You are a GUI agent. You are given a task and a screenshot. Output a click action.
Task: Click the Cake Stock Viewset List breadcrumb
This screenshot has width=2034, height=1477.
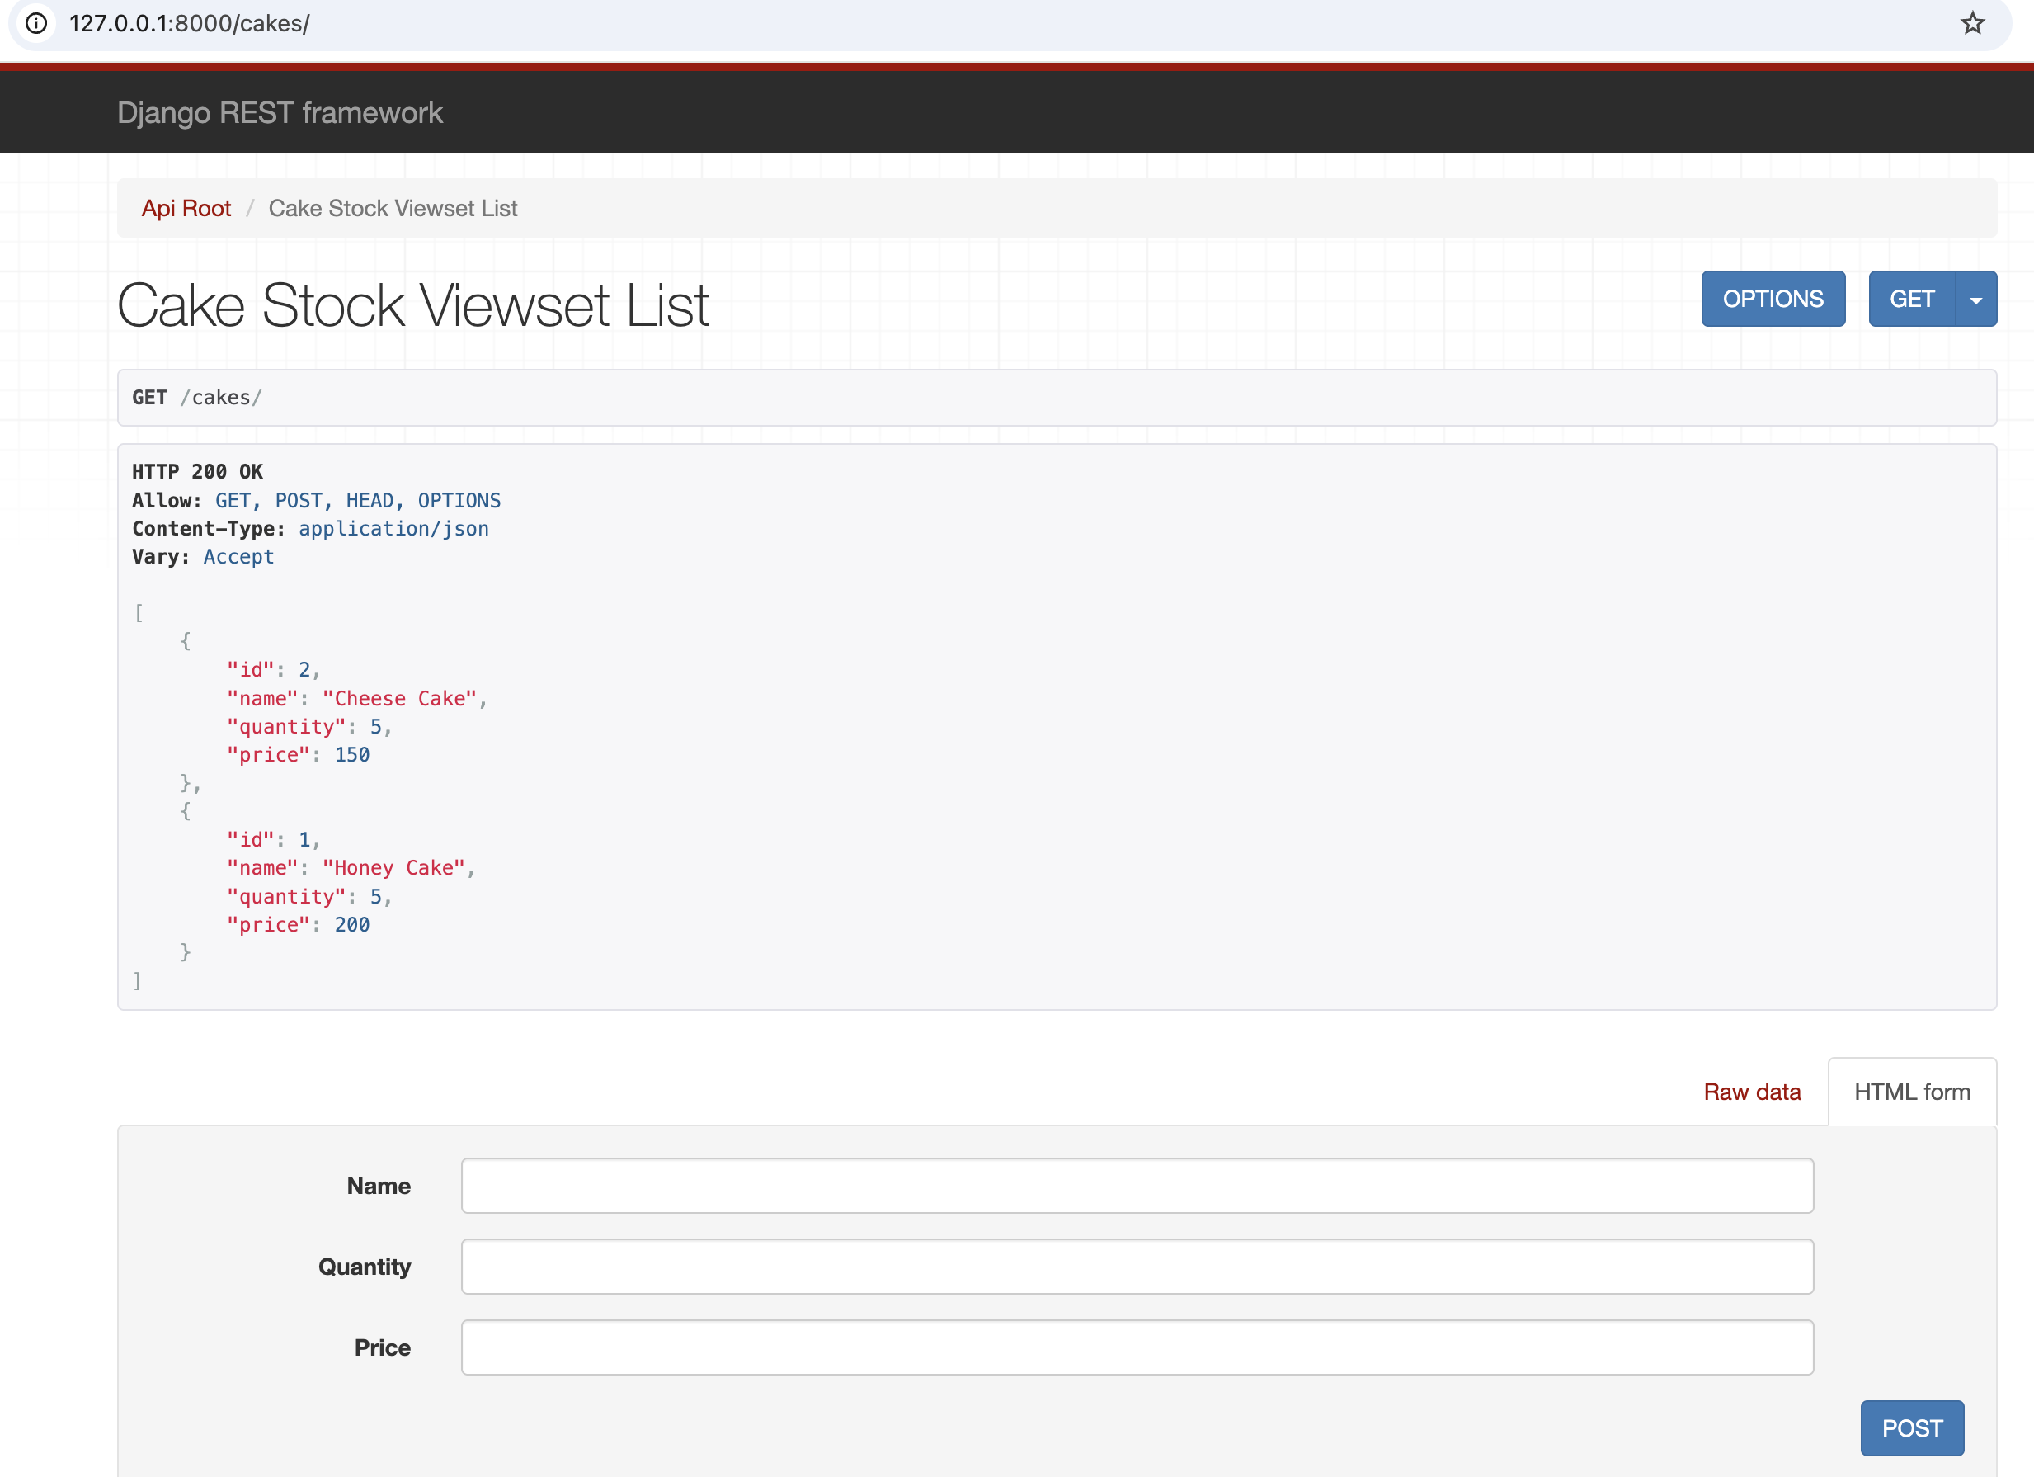(393, 208)
